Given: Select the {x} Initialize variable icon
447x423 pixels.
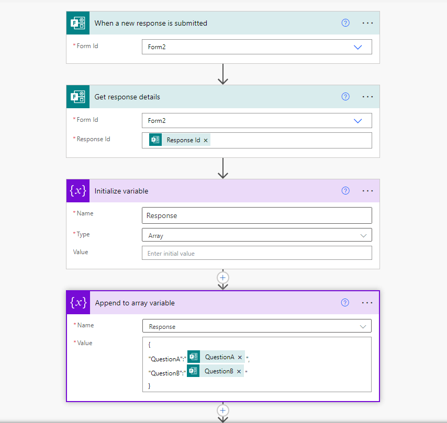Looking at the screenshot, I should tap(78, 191).
